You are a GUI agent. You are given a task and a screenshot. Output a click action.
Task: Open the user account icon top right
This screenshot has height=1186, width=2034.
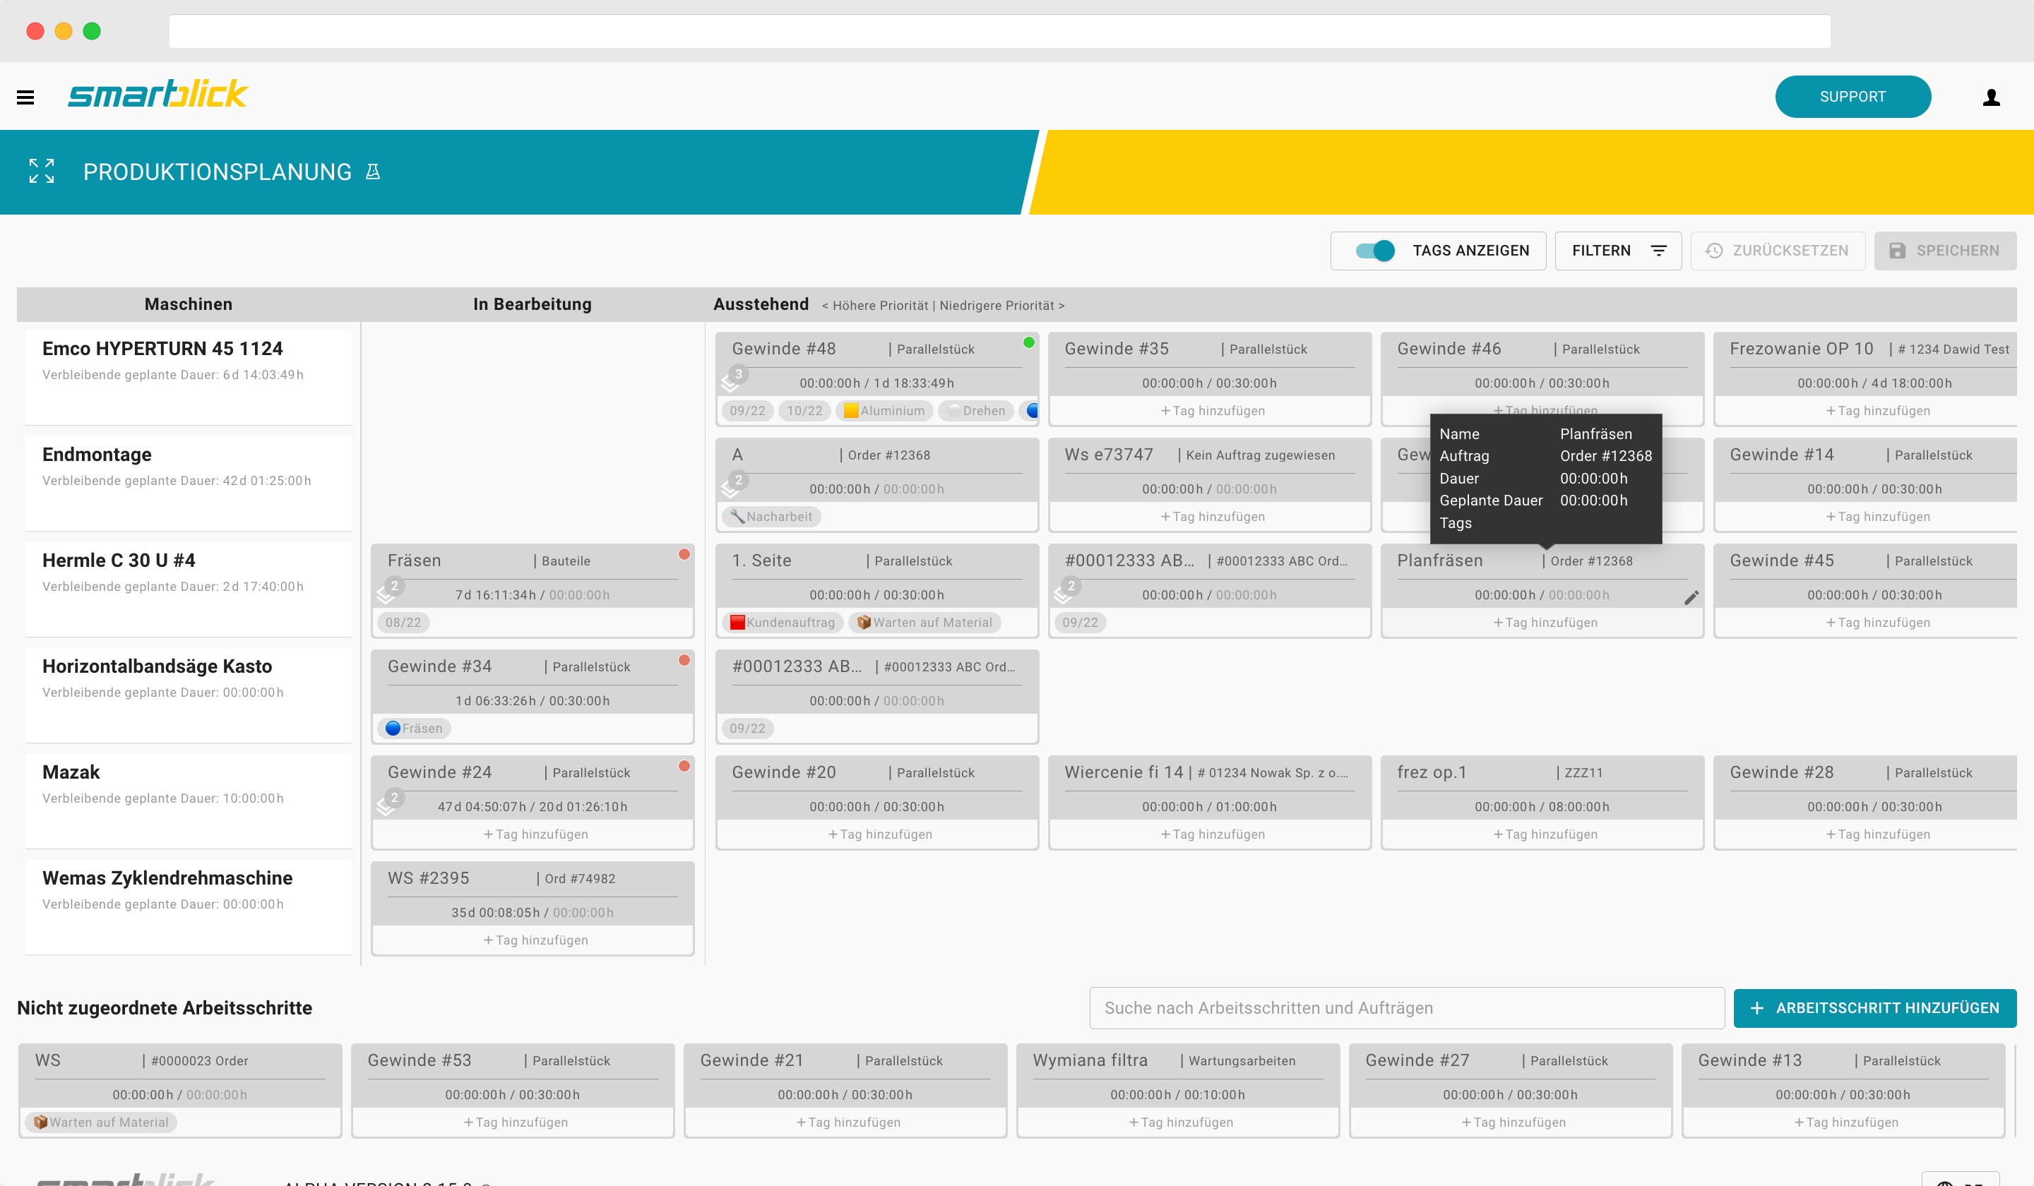pyautogui.click(x=1992, y=96)
